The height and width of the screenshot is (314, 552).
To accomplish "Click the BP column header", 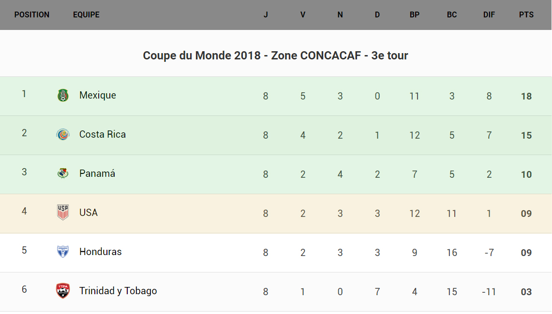I will click(x=415, y=15).
